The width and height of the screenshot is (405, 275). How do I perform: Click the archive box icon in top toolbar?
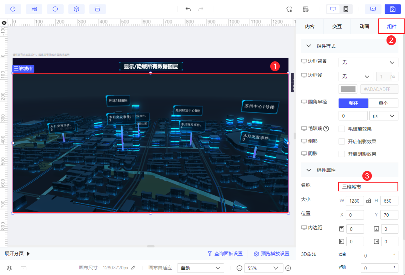[97, 9]
